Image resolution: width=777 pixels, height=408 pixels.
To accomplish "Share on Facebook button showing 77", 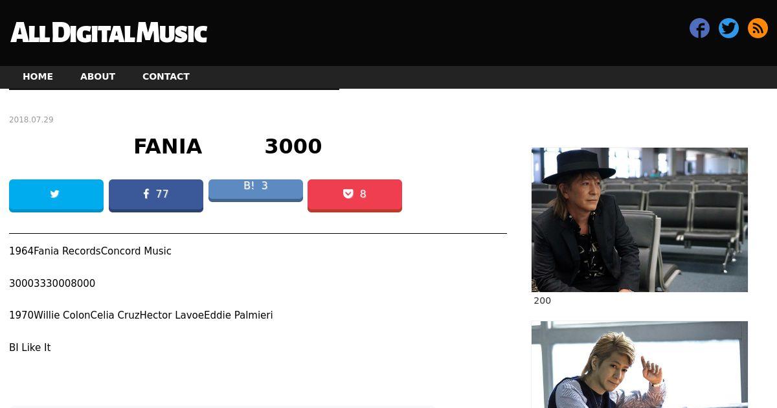I will click(x=156, y=195).
